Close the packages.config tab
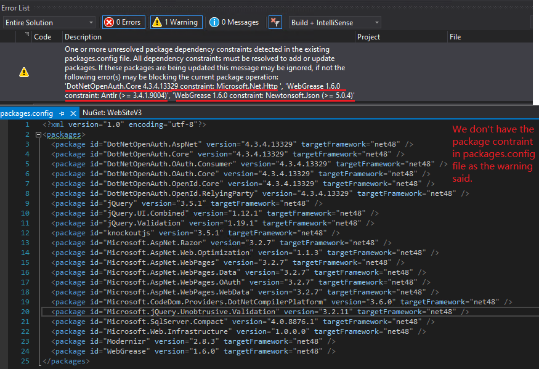 [x=73, y=113]
